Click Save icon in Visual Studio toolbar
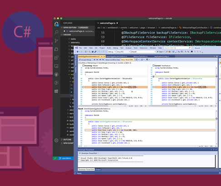This screenshot has width=221, height=186. click(92, 52)
